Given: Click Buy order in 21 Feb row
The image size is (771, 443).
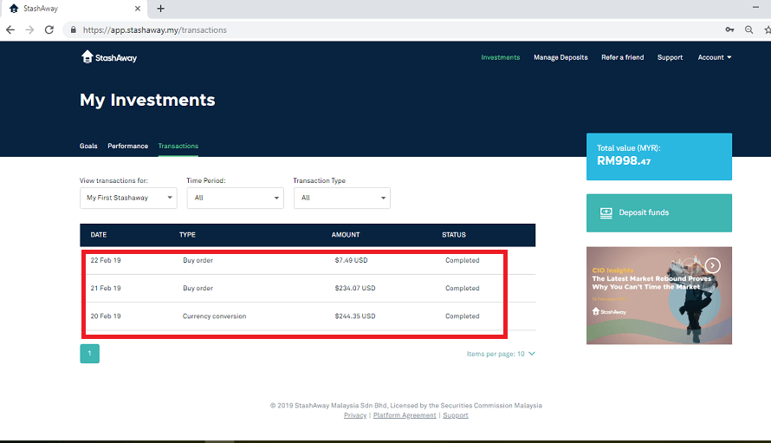Looking at the screenshot, I should pos(198,289).
